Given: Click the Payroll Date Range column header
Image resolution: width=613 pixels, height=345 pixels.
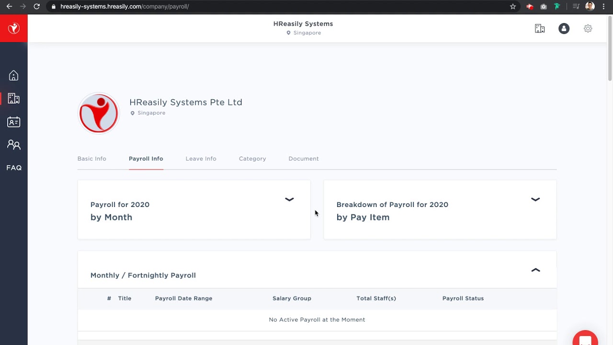Looking at the screenshot, I should pos(183,298).
